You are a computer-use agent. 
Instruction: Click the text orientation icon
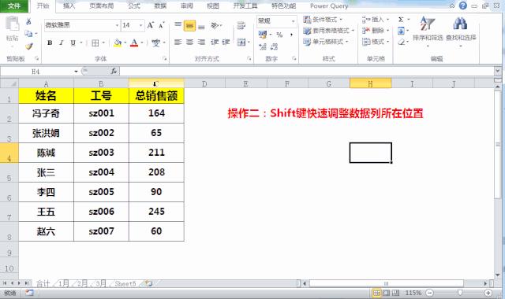coord(215,25)
